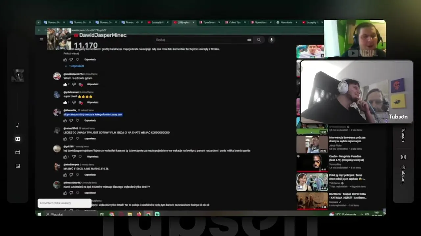421x236 pixels.
Task: Go back with the browser back arrow
Action: point(39,30)
